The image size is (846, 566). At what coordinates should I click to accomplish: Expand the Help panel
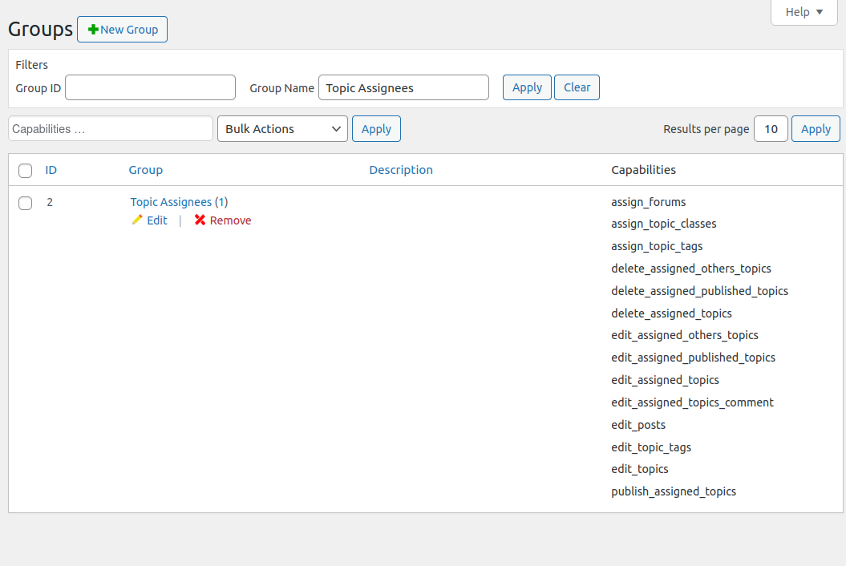[x=803, y=12]
